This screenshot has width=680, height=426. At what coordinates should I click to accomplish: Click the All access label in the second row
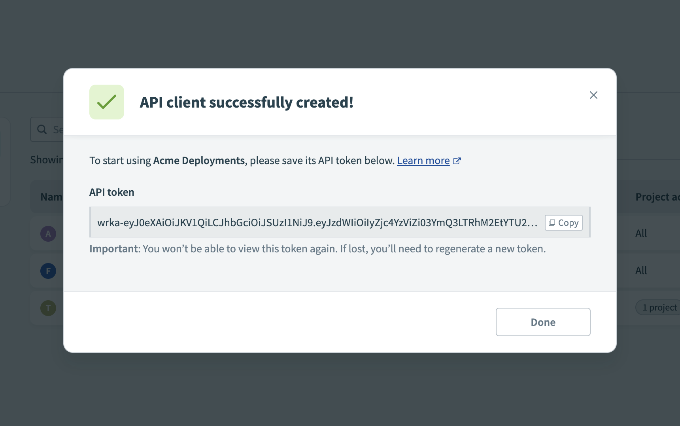tap(641, 271)
